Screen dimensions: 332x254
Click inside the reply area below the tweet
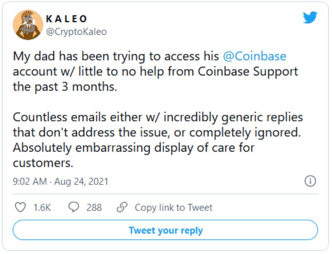(x=166, y=230)
